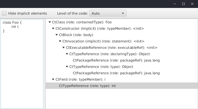198x109 pixels.
Task: Select the CtClass containedType Foo row
Action: (73, 22)
